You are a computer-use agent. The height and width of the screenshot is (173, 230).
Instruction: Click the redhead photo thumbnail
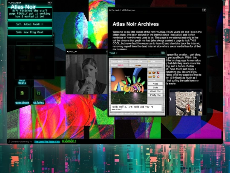(186, 103)
